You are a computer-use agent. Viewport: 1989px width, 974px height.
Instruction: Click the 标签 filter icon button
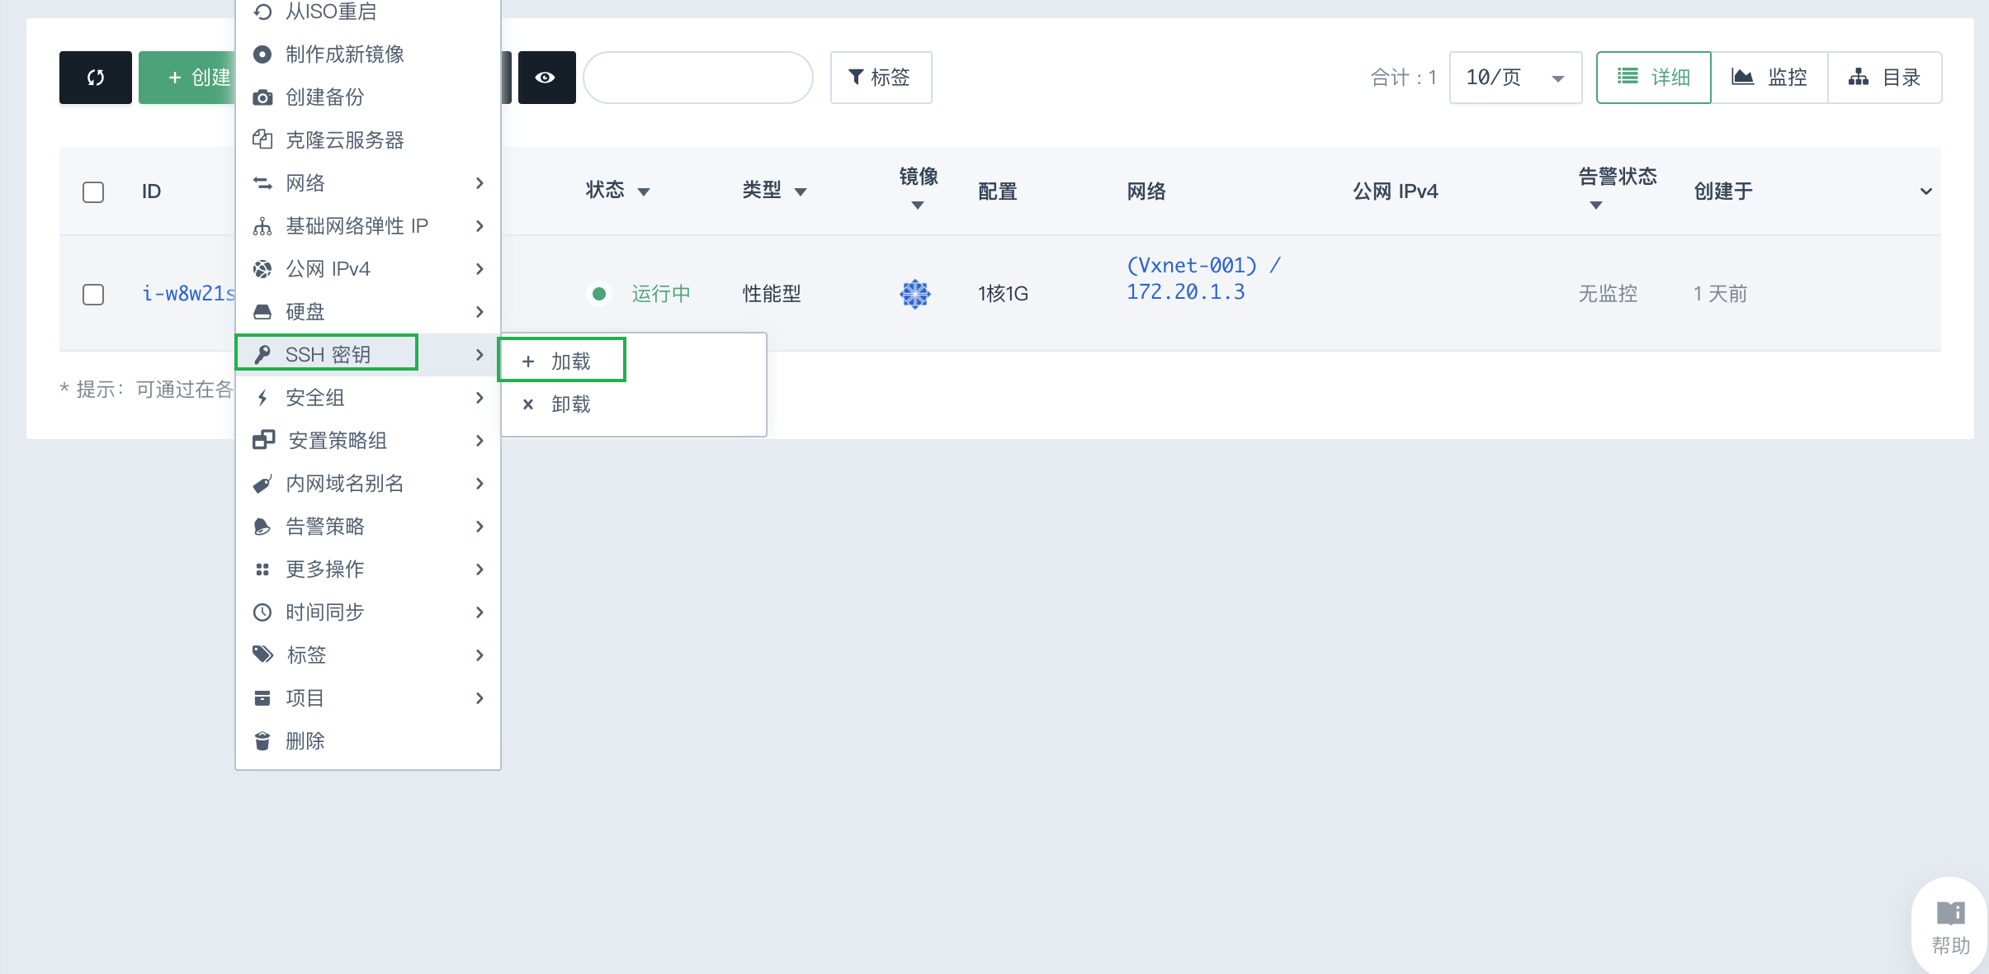coord(880,77)
